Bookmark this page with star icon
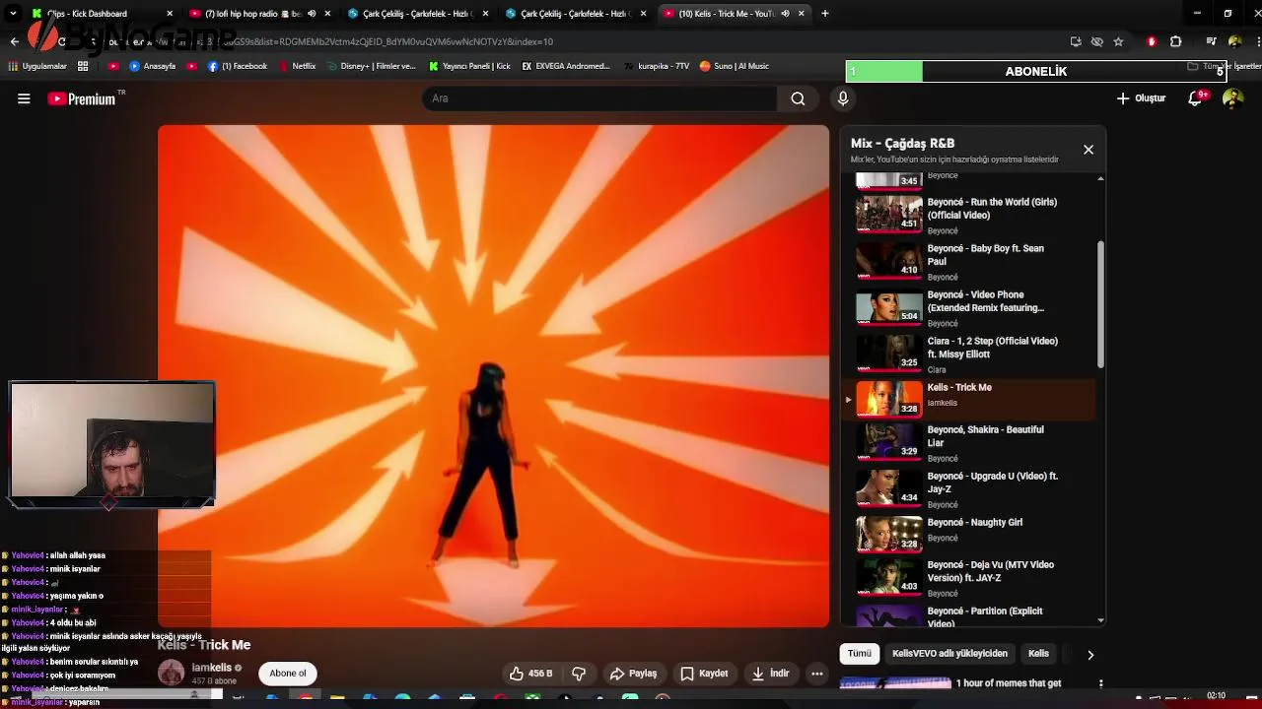This screenshot has width=1262, height=709. tap(1118, 41)
